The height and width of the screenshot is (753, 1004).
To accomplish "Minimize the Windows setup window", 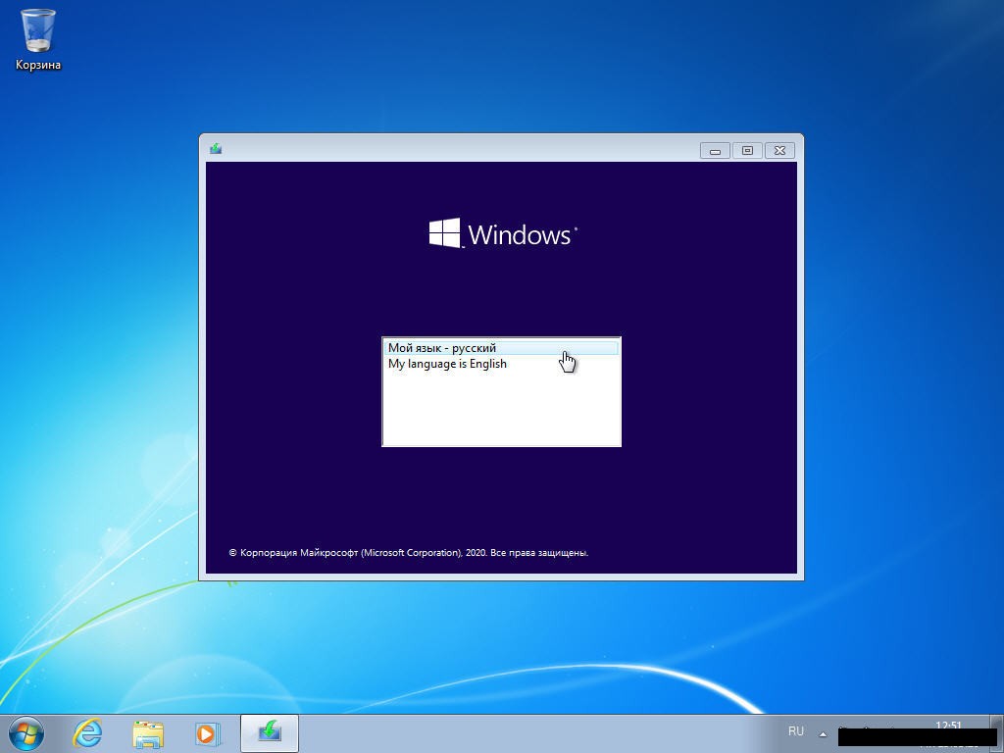I will [x=715, y=150].
